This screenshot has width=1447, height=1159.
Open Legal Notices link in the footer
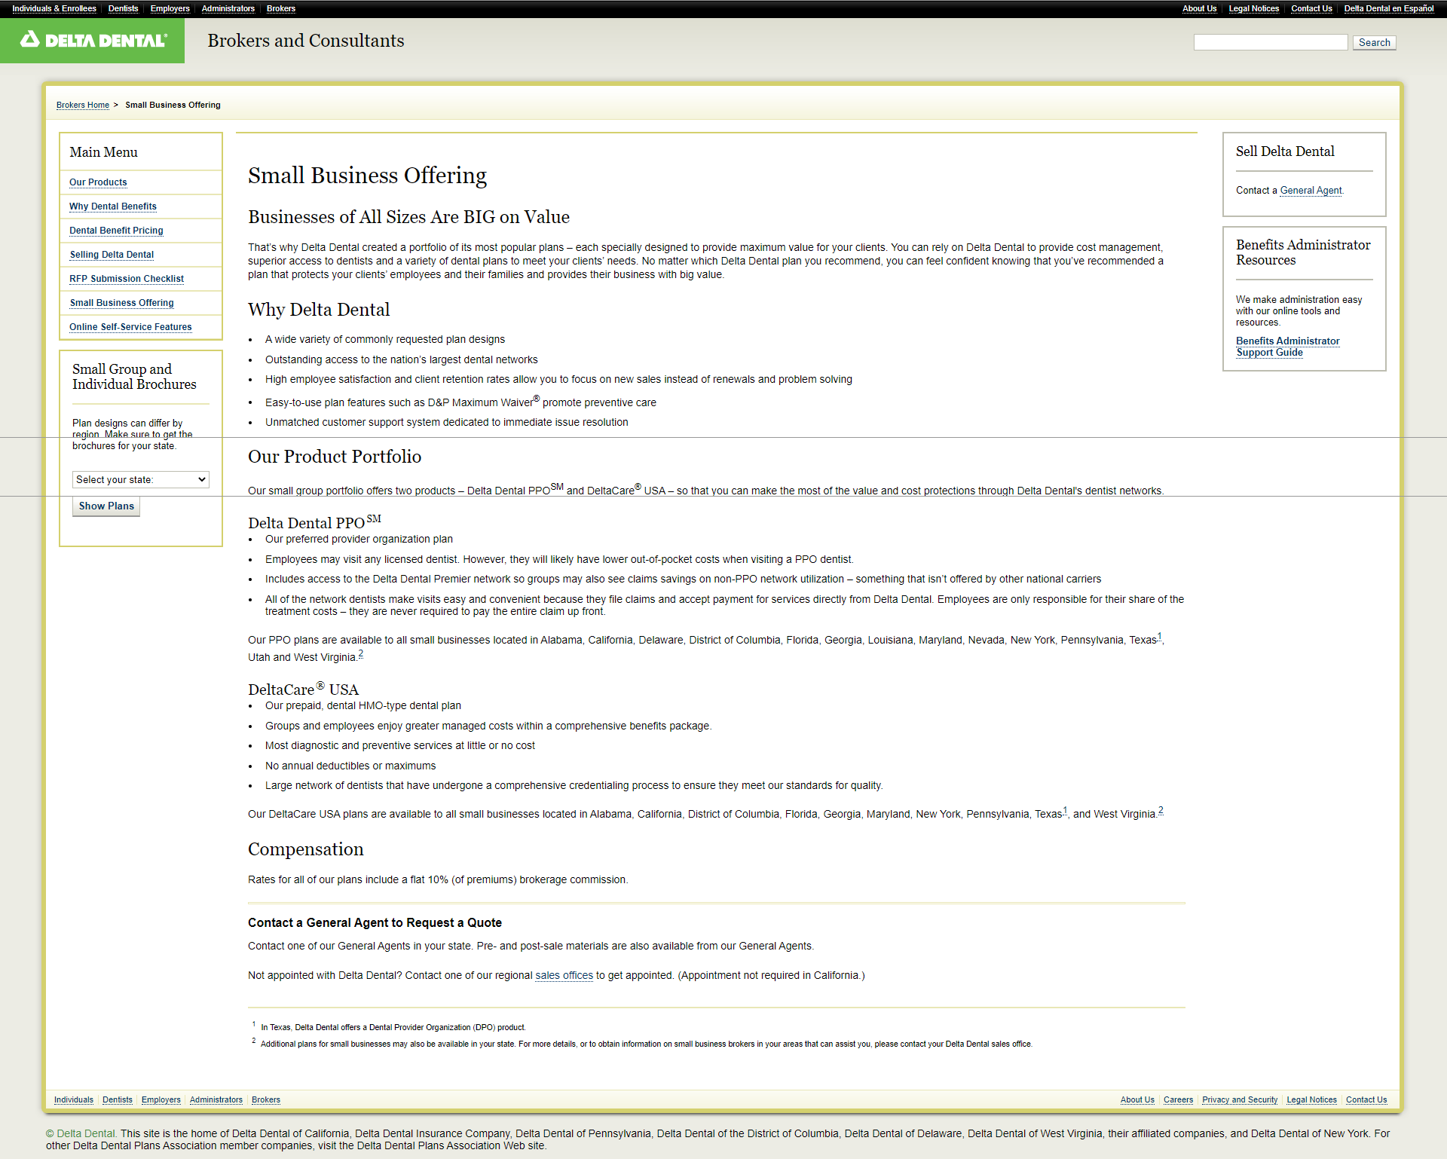(1311, 1100)
